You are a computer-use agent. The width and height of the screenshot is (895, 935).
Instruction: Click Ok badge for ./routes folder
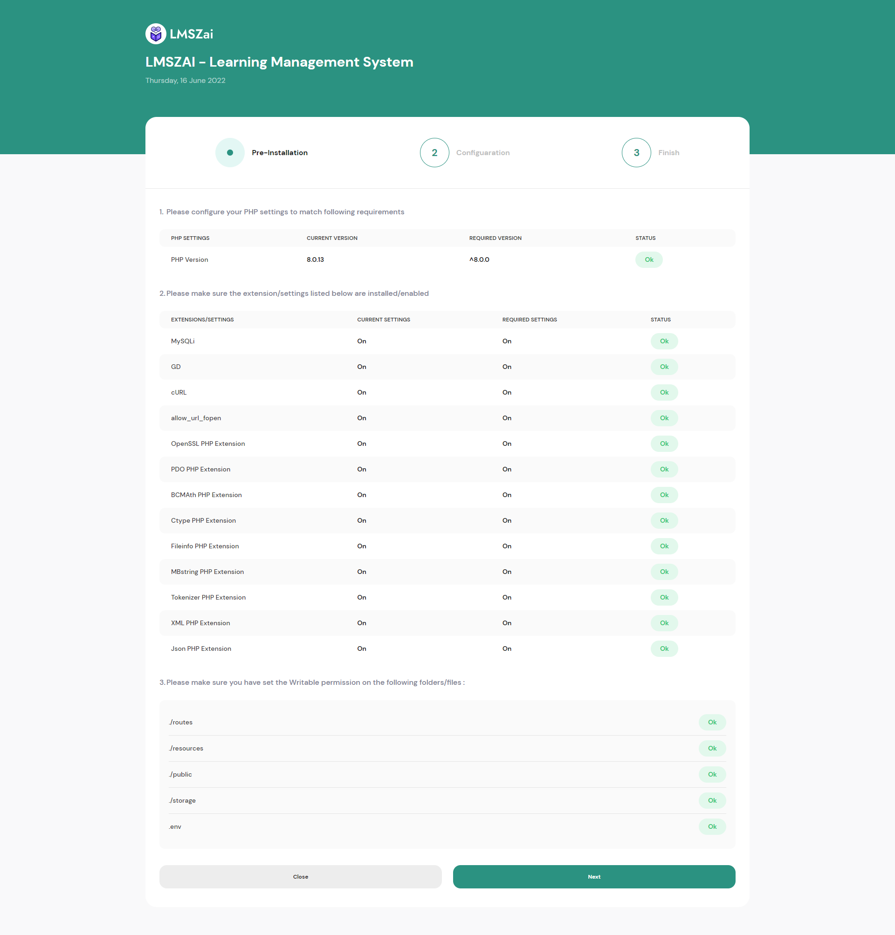(x=712, y=723)
